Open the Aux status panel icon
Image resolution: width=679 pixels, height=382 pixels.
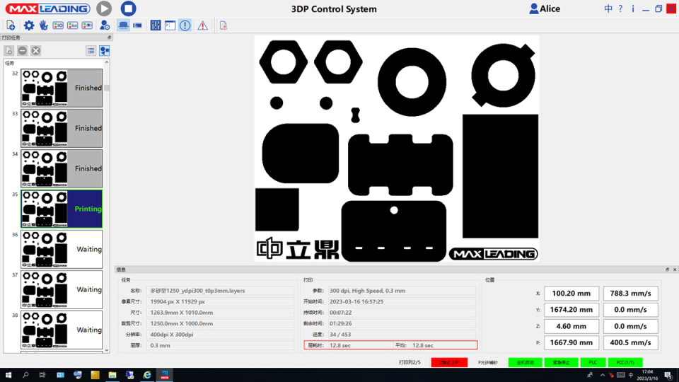click(72, 25)
